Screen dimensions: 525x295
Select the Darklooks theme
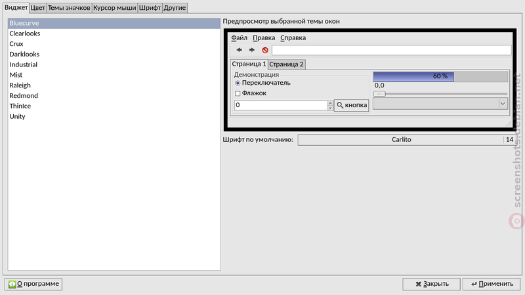114,55
